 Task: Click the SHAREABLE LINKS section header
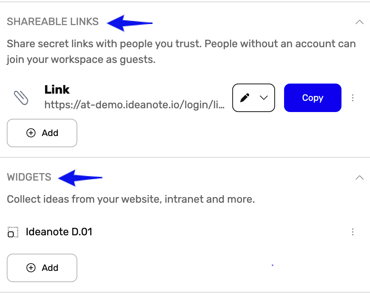(53, 22)
